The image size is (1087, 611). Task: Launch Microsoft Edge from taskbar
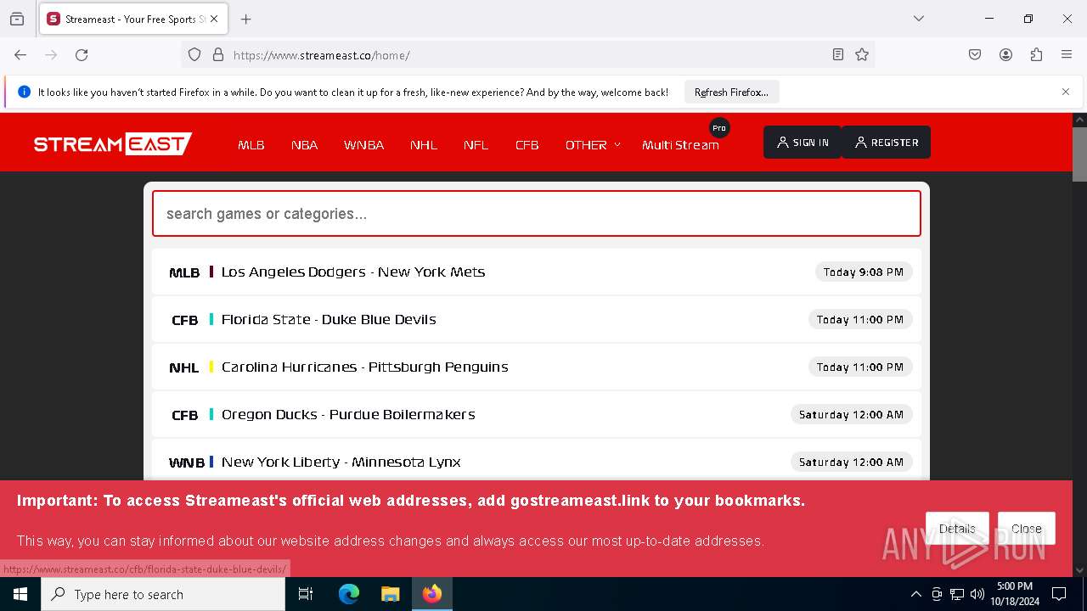[x=349, y=594]
